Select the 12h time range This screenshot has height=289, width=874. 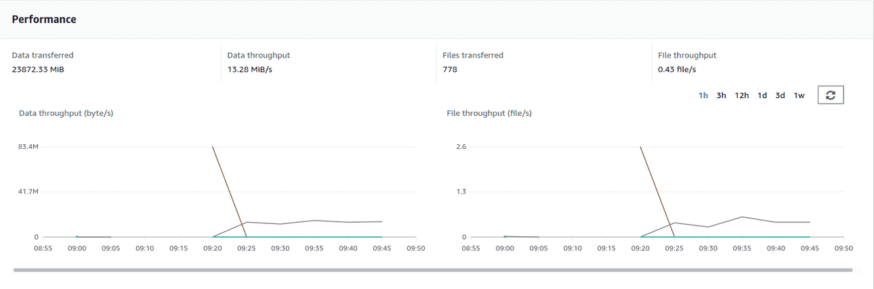click(x=742, y=95)
